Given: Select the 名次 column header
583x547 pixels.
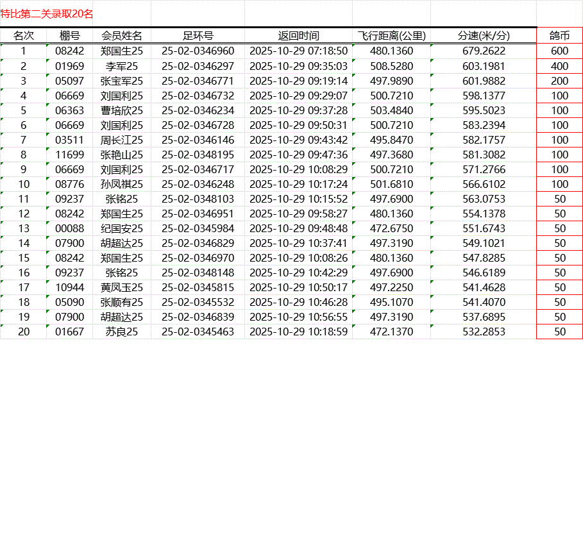Looking at the screenshot, I should (x=24, y=36).
